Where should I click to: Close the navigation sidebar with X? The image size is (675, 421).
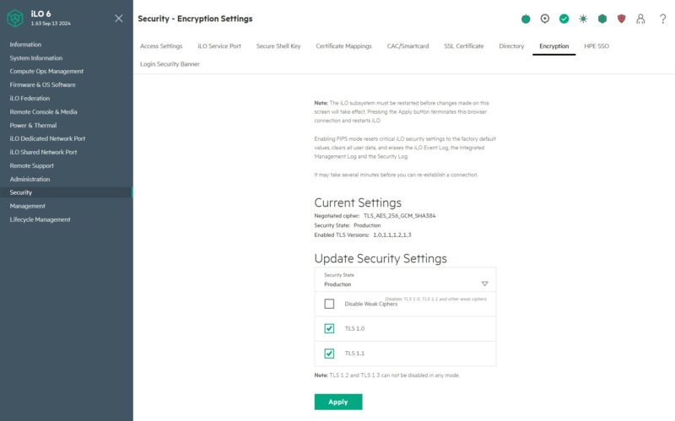click(x=119, y=18)
